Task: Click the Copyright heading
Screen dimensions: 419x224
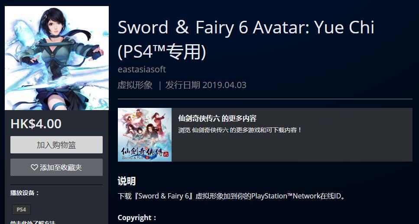Action: (137, 218)
